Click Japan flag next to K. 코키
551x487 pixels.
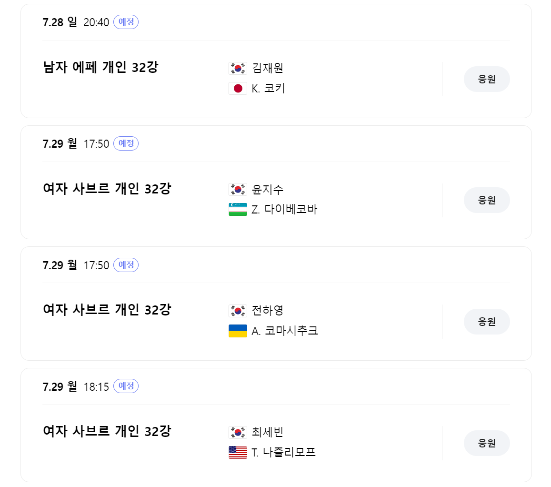click(x=238, y=88)
